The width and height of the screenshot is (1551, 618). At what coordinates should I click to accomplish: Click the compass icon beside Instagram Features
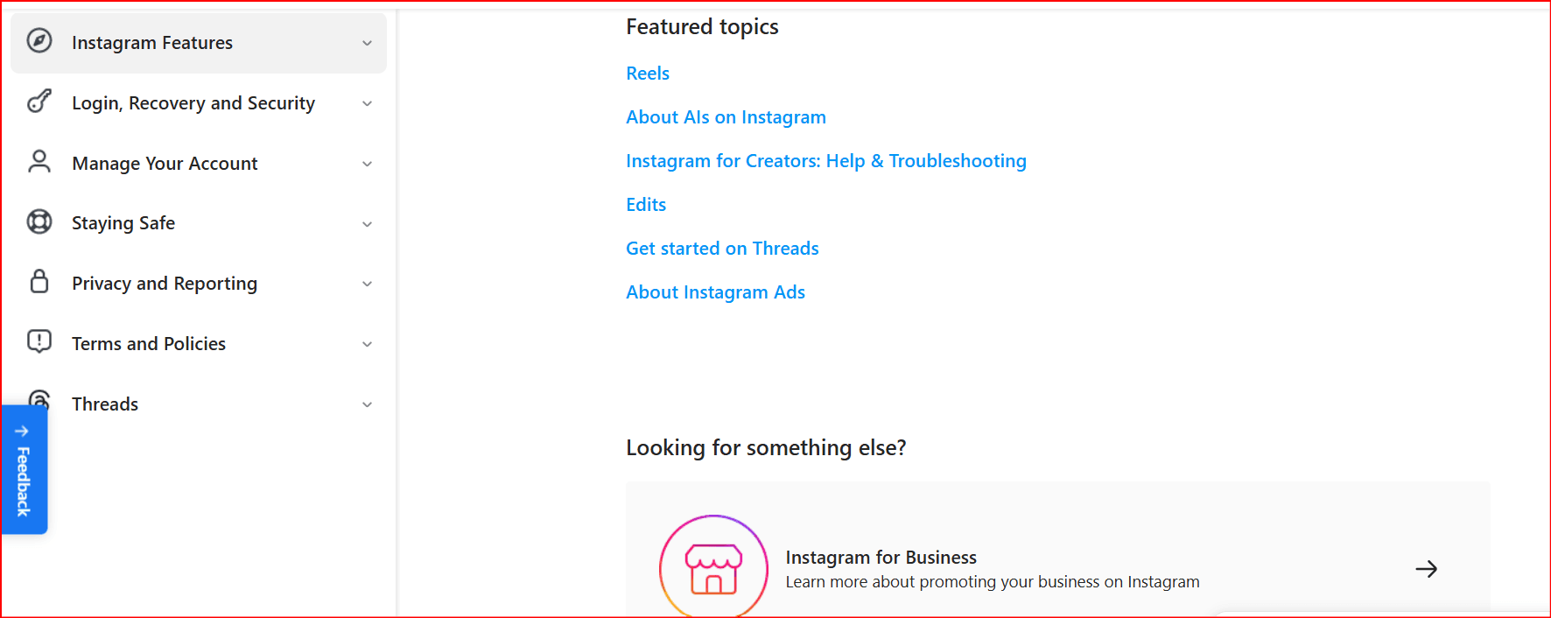click(39, 41)
